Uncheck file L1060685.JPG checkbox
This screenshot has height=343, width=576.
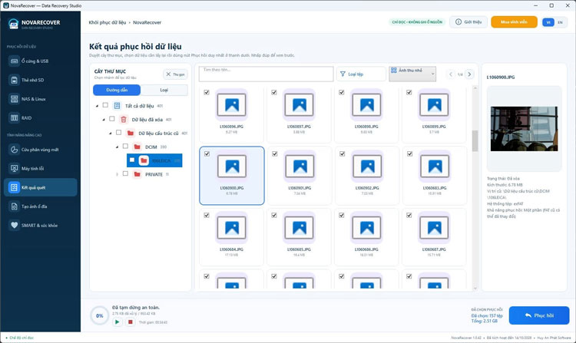pos(274,215)
